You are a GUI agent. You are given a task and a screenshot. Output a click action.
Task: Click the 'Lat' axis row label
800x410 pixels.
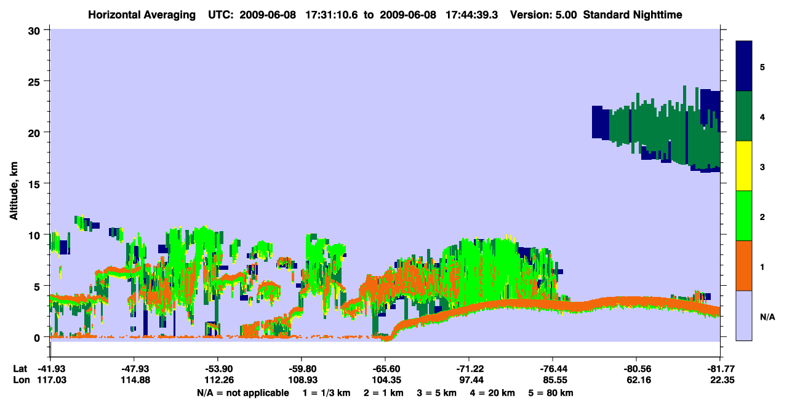20,369
